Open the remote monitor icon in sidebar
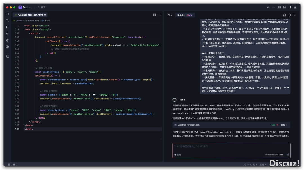Screen dimensions: 304x170 [x=7, y=47]
